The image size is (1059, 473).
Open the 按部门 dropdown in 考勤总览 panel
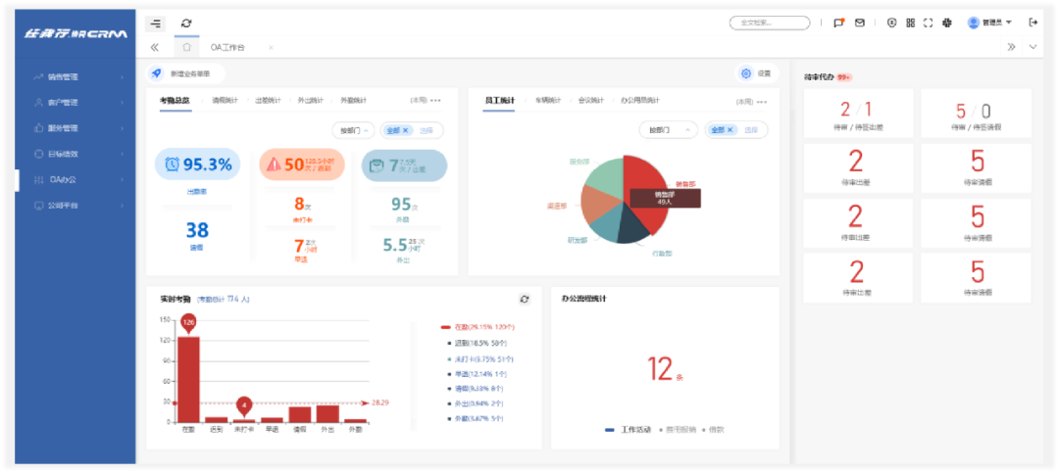(353, 130)
